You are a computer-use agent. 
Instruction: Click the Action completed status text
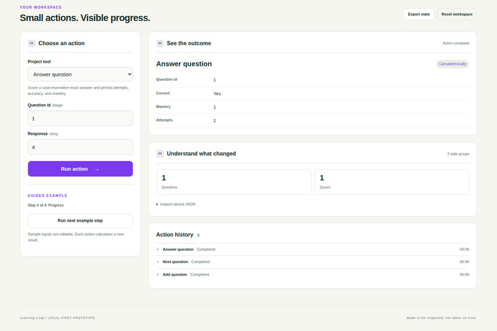pyautogui.click(x=456, y=43)
